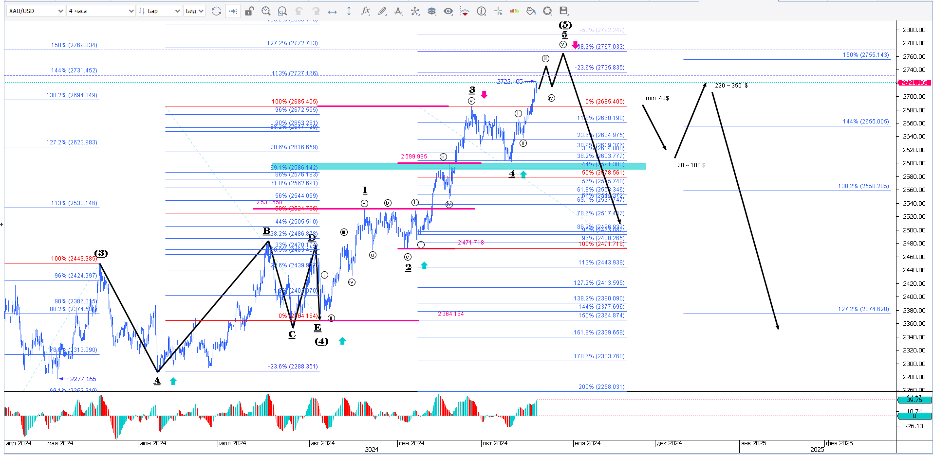Click the 150% (2755.143) Fibonacci label

click(866, 55)
